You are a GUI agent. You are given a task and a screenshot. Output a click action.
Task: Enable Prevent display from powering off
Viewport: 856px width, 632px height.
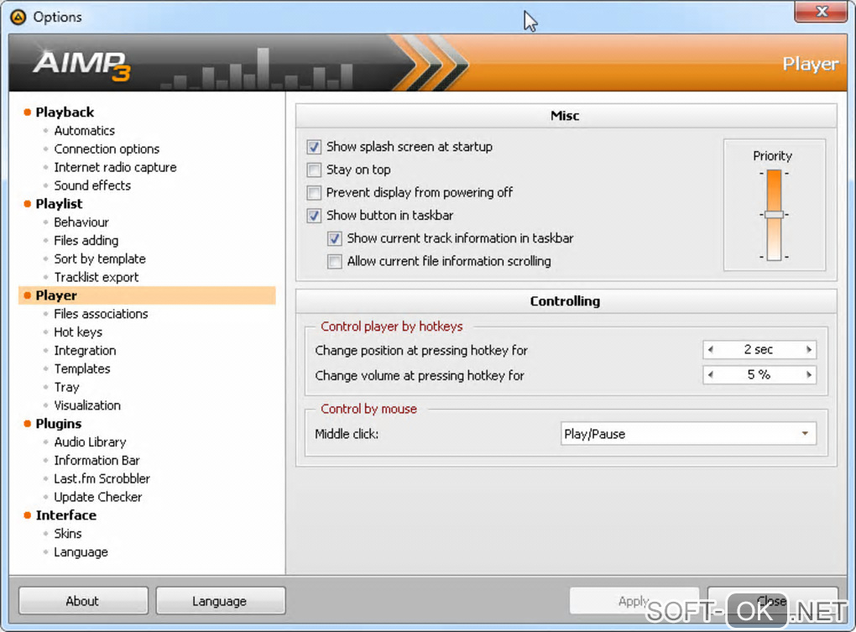coord(314,193)
